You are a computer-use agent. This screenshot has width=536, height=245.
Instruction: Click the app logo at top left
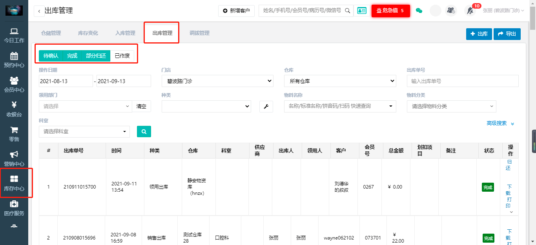pyautogui.click(x=14, y=11)
